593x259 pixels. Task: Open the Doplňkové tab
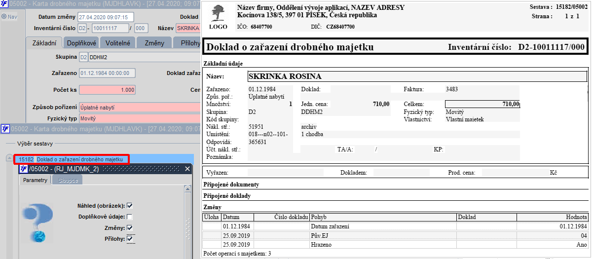coord(82,43)
